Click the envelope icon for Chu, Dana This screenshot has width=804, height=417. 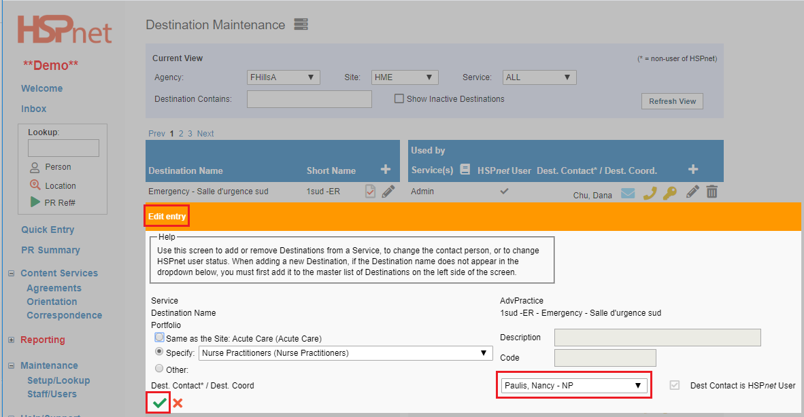pos(628,193)
